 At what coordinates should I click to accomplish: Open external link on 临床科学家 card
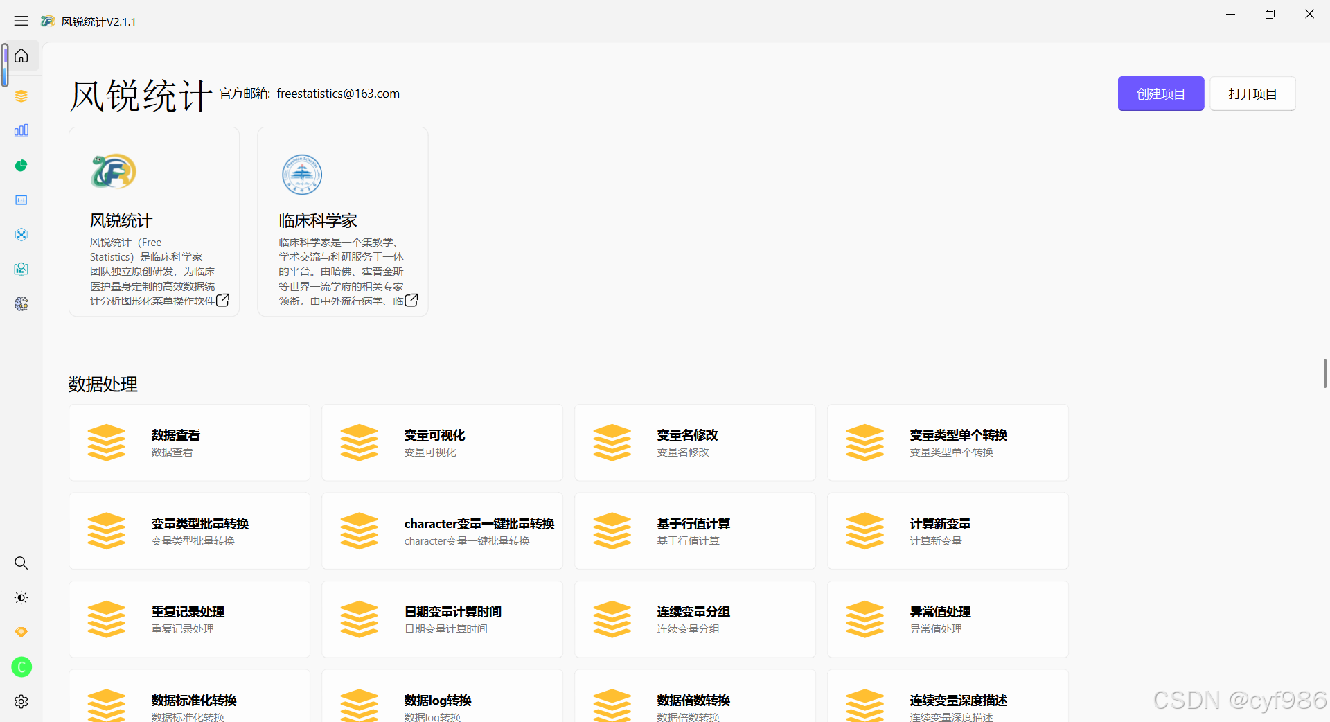click(411, 300)
